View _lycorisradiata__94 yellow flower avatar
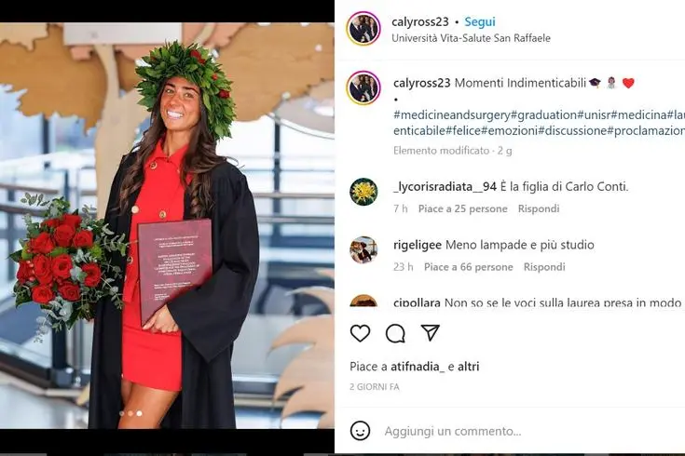This screenshot has width=685, height=456. coord(363,192)
